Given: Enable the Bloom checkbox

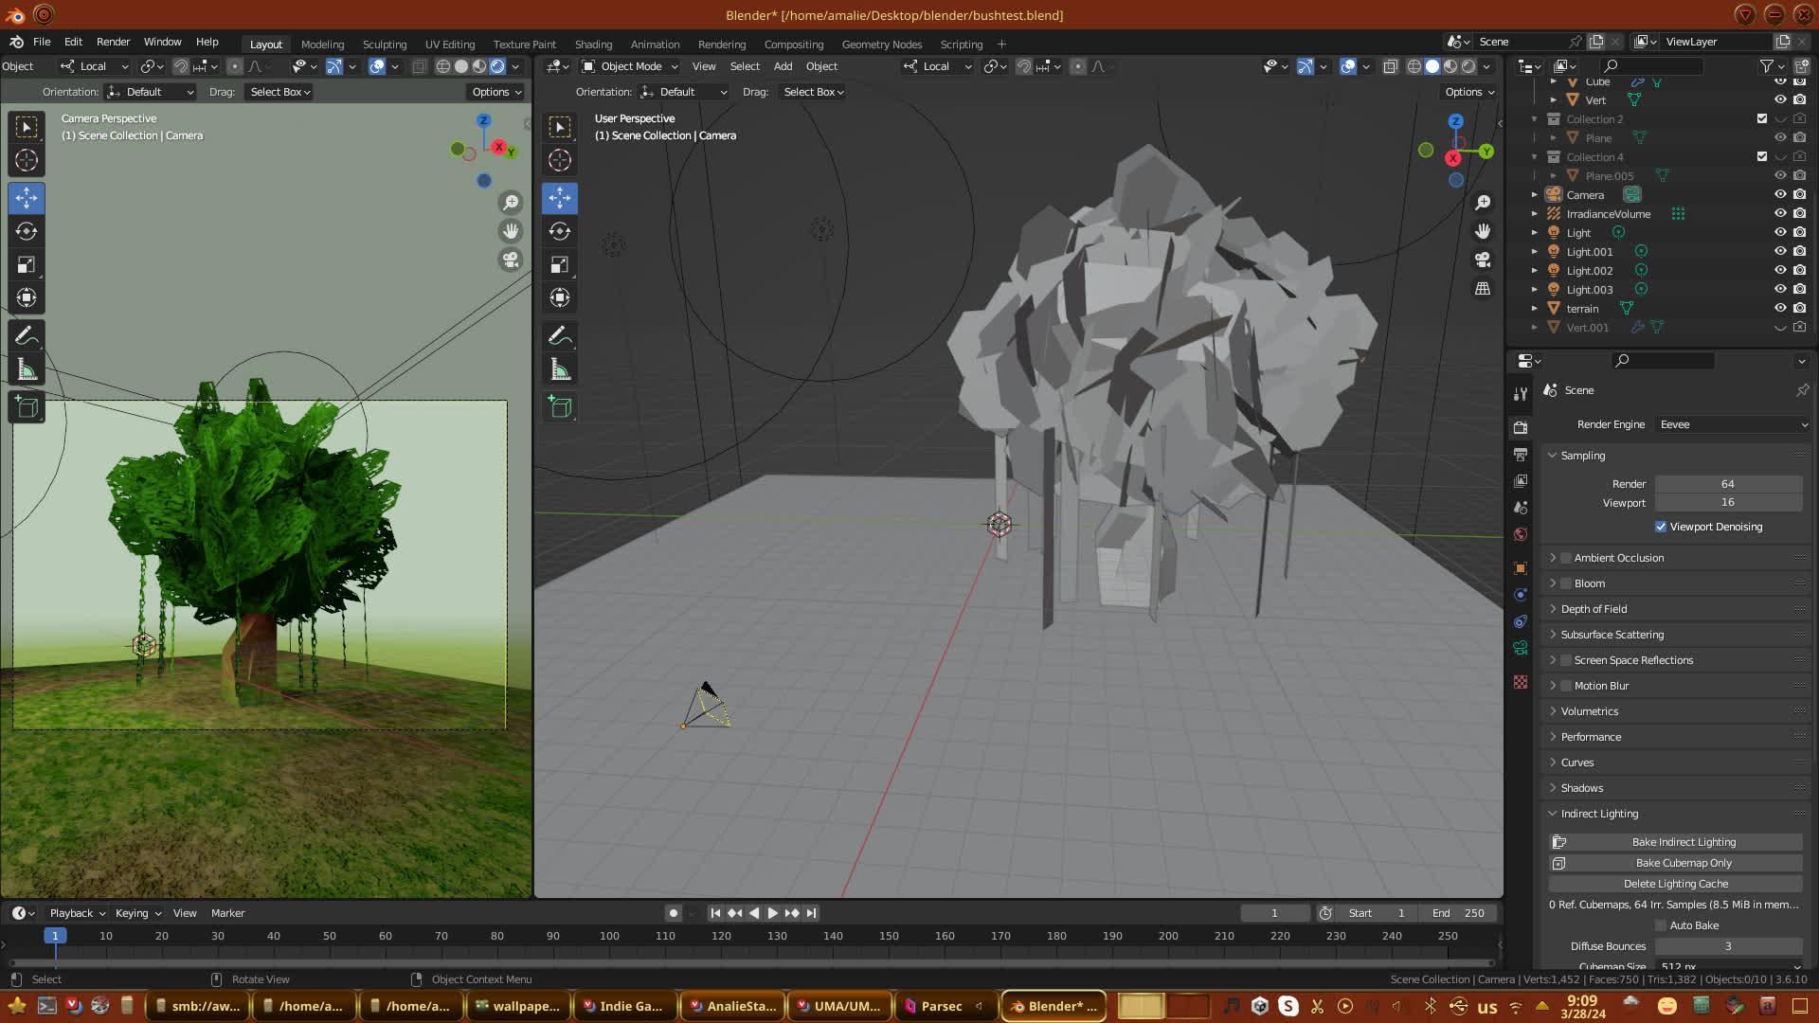Looking at the screenshot, I should pyautogui.click(x=1566, y=583).
